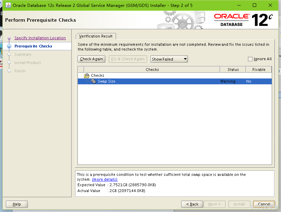The width and height of the screenshot is (281, 212).
Task: Click the gear icon beside Swap Size
Action: 94,81
